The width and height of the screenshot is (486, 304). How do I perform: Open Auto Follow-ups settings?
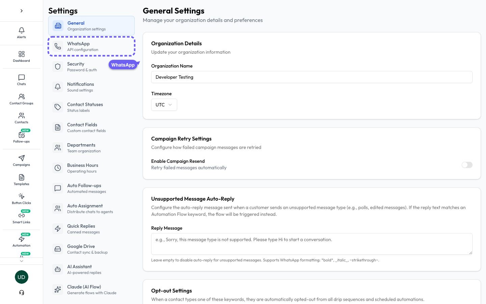tap(91, 188)
